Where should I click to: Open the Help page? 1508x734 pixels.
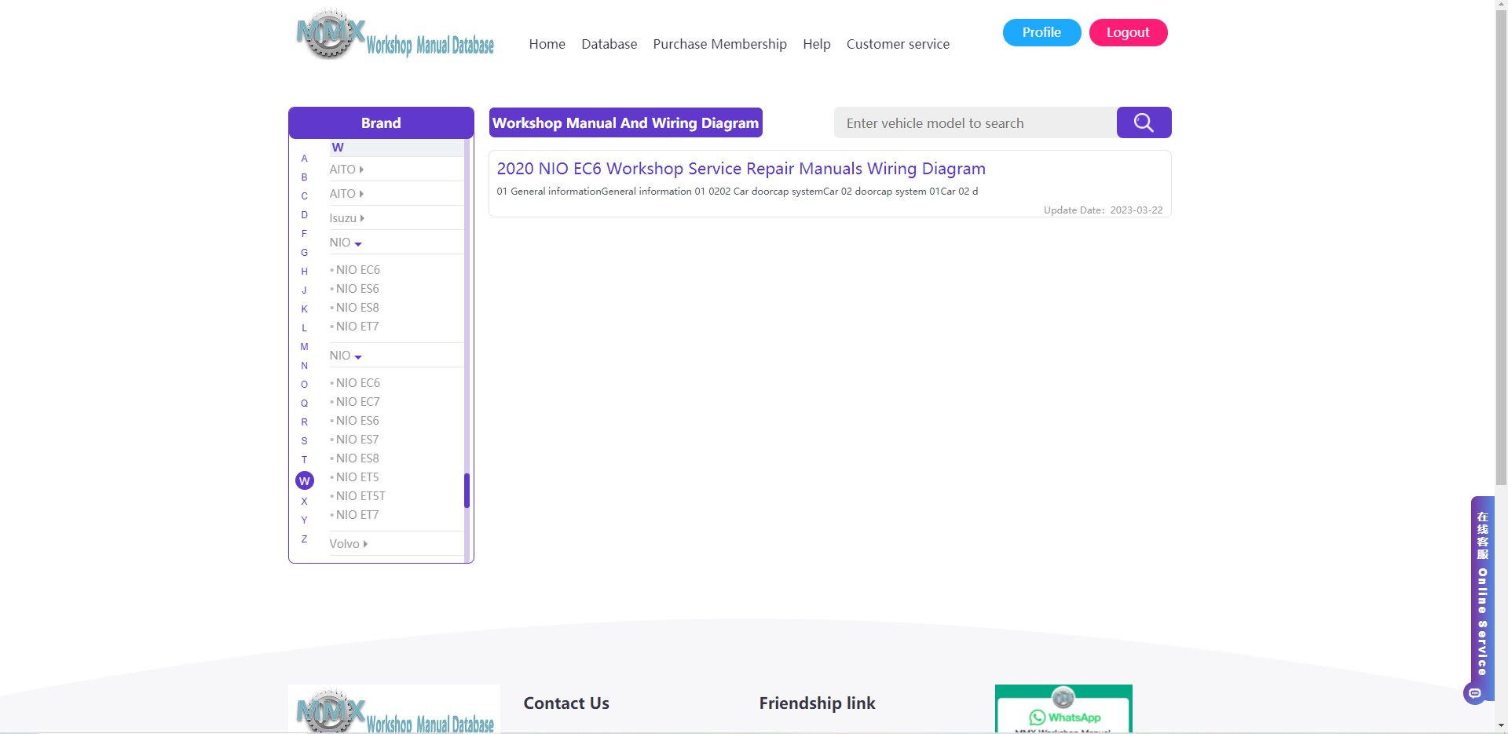(816, 44)
